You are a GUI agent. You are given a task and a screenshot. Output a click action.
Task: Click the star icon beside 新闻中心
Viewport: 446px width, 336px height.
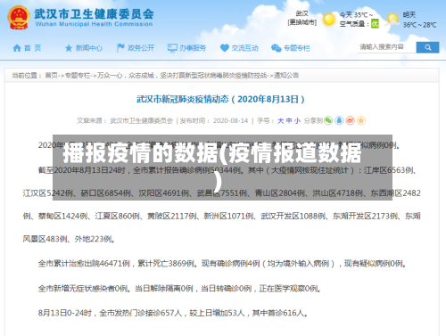pos(69,48)
